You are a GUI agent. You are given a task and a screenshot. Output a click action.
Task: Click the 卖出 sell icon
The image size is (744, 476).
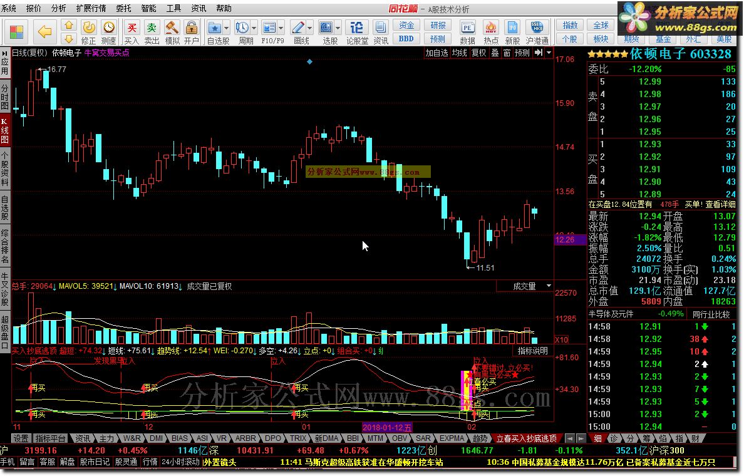(152, 33)
